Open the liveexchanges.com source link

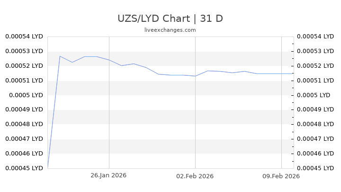click(170, 30)
